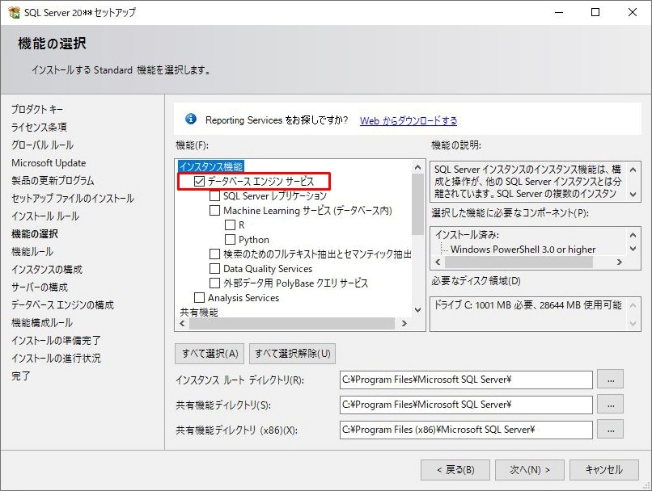The image size is (652, 491).
Task: Minimize the SQL Server setup window
Action: click(559, 12)
